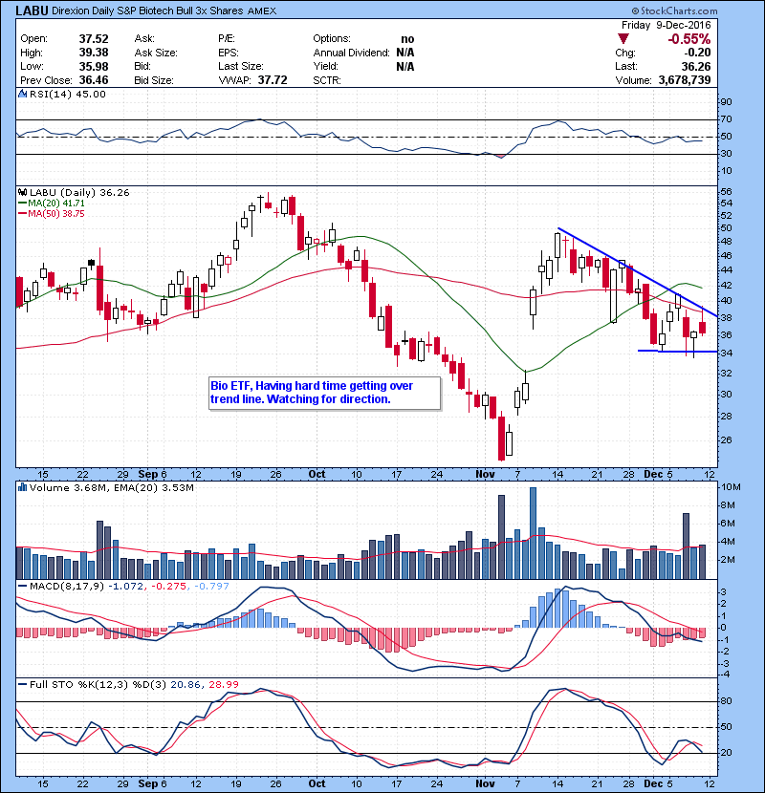765x793 pixels.
Task: Click the MACD histogram value -0.797
Action: coord(211,587)
